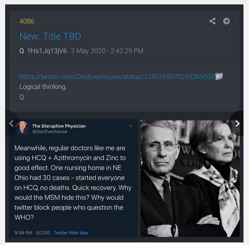Viewport: 249px width, 245px height.
Task: Open the tweet screenshot thumbnail
Action: click(x=73, y=178)
